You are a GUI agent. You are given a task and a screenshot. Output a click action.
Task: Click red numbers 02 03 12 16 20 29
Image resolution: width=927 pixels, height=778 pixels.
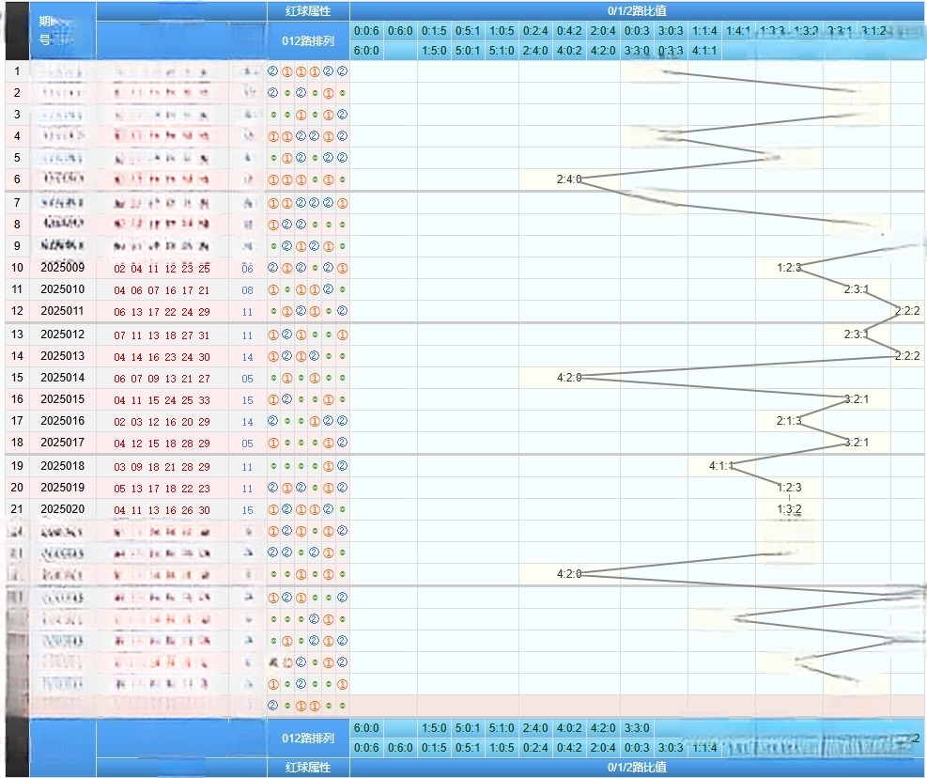162,422
